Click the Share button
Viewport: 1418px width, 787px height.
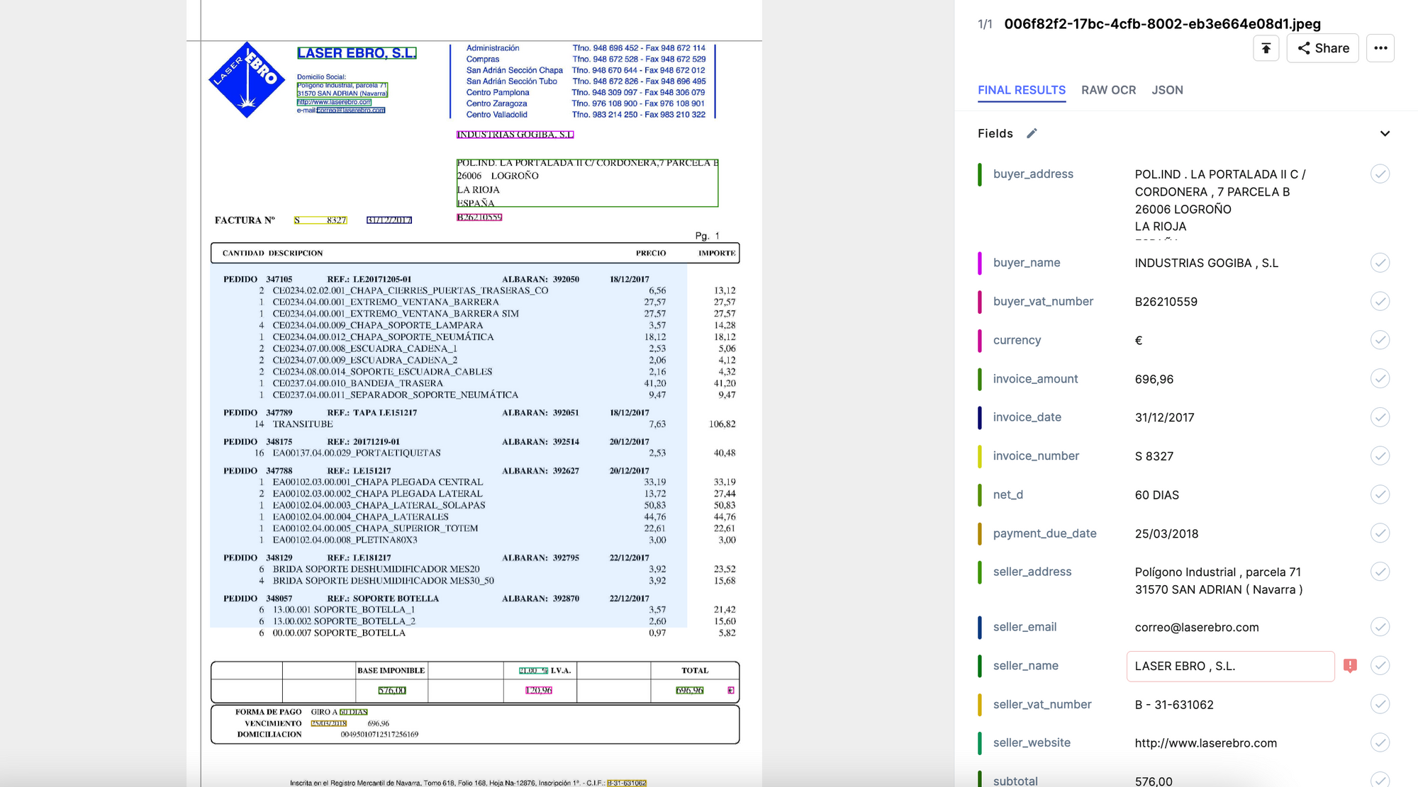pyautogui.click(x=1322, y=48)
